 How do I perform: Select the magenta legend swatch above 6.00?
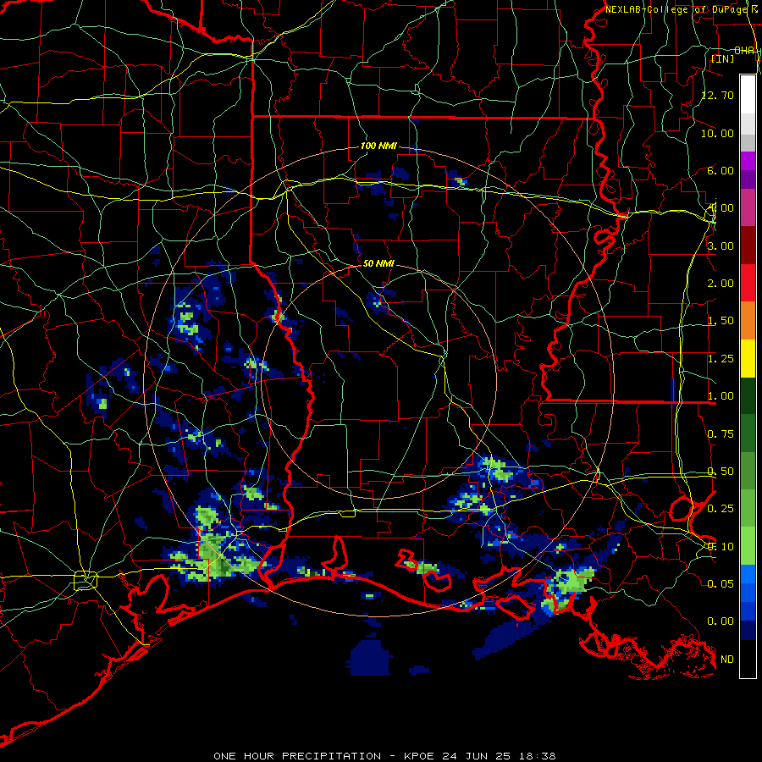748,161
